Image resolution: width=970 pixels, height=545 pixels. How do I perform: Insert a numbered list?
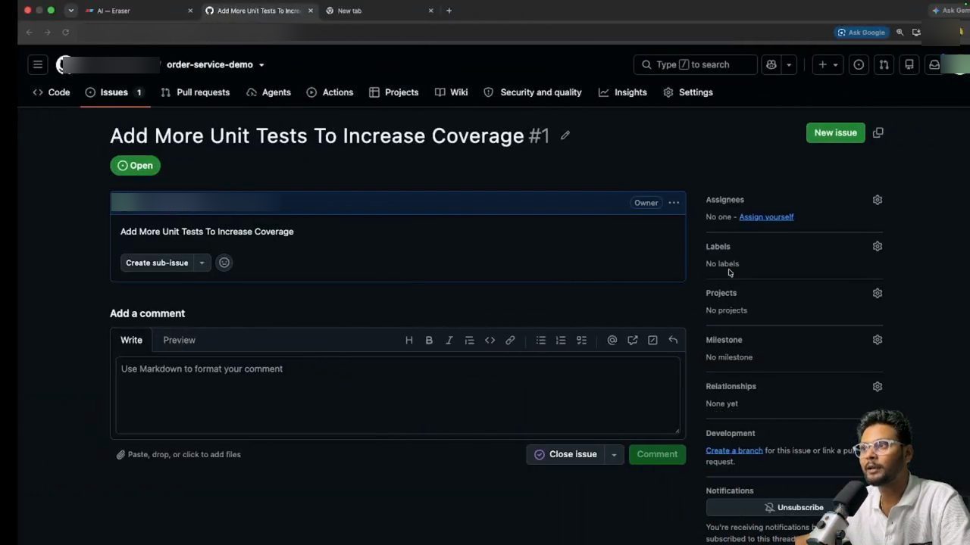click(561, 341)
